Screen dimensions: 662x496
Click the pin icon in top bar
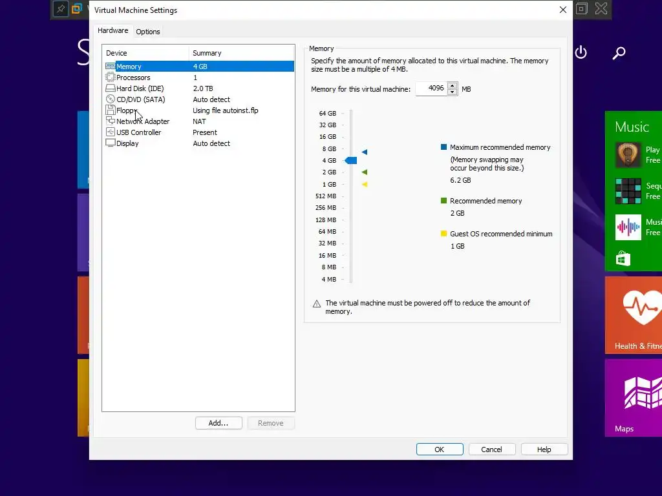pos(61,9)
